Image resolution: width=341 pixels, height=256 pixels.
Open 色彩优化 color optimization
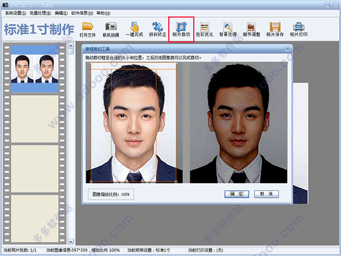coord(205,30)
